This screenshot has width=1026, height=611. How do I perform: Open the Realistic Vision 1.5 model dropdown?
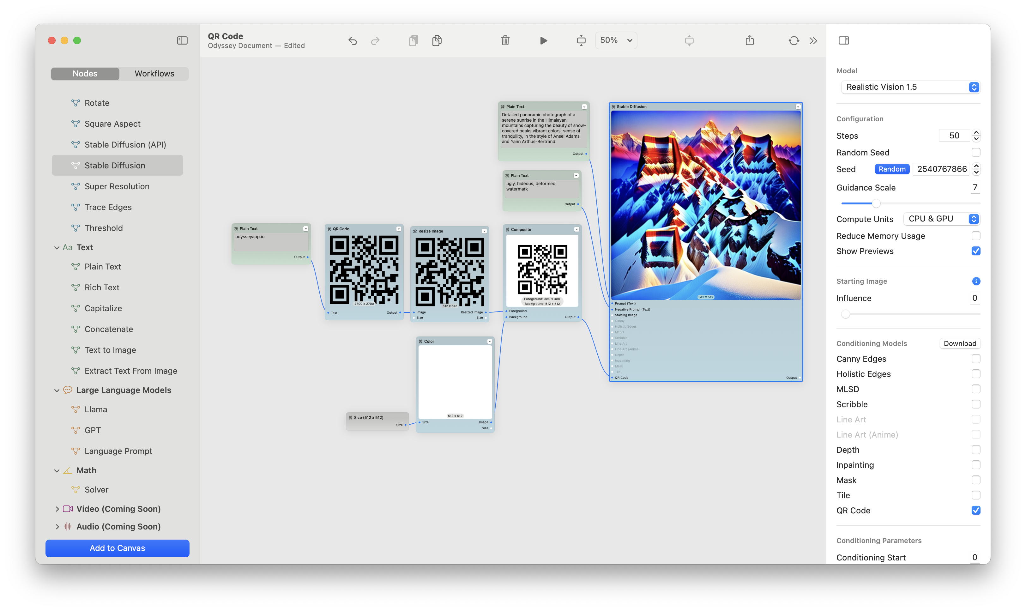[910, 87]
